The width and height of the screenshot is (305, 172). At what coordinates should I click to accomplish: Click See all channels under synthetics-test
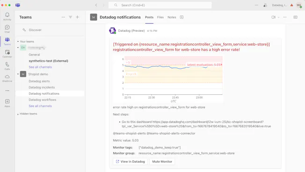point(40,67)
